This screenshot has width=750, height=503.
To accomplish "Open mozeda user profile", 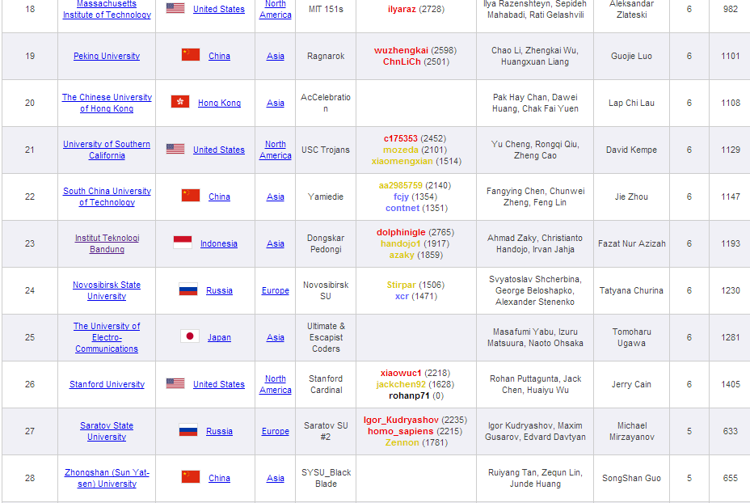I will click(x=400, y=150).
